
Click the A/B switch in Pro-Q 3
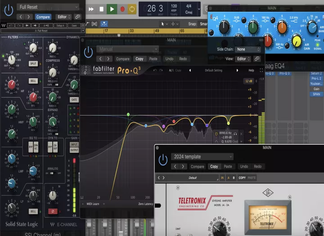click(x=171, y=71)
